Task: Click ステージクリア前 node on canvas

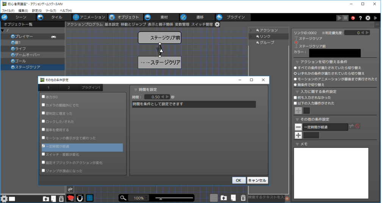Action: pyautogui.click(x=160, y=38)
